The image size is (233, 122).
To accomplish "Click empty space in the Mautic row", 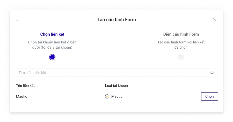I will (x=161, y=96).
